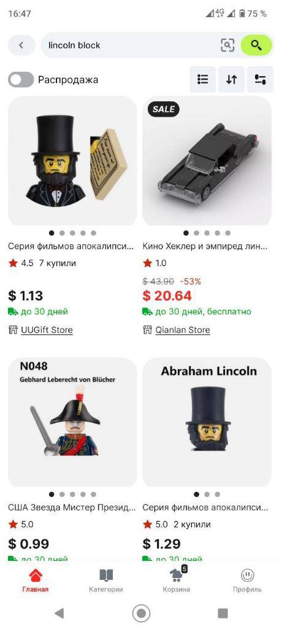This screenshot has height=629, width=282.
Task: Go back using the arrow button
Action: 21,45
